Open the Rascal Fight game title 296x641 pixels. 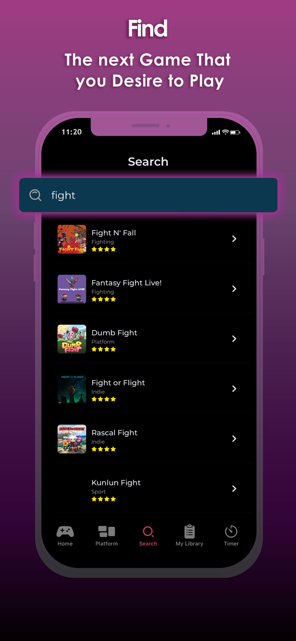tap(114, 432)
